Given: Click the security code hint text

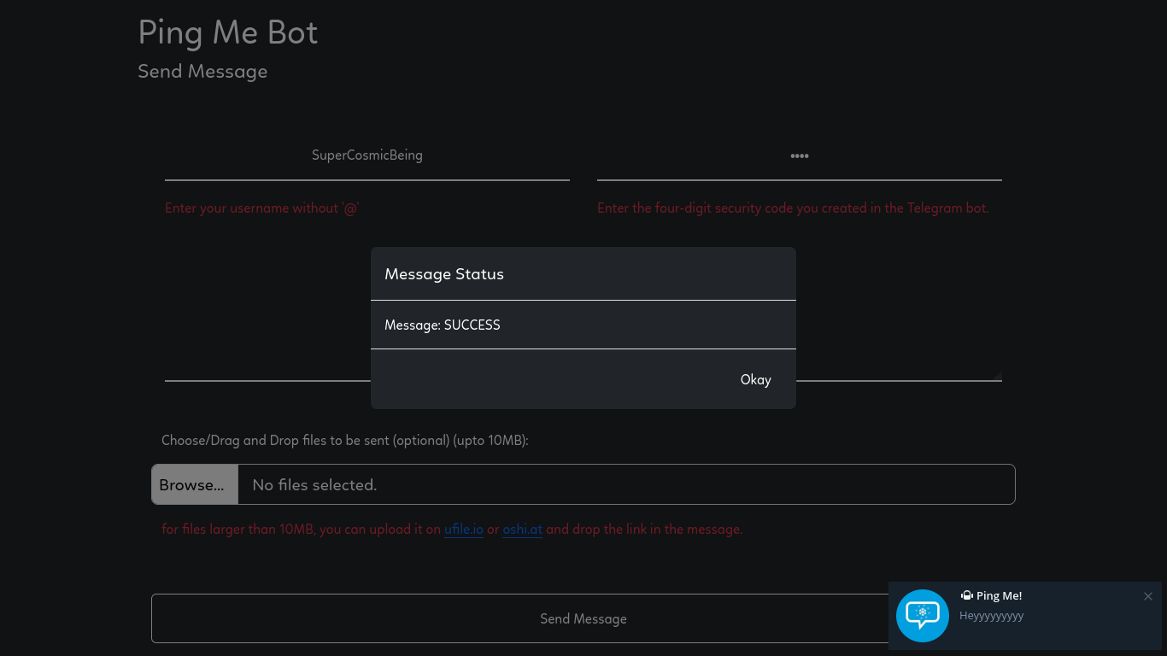Looking at the screenshot, I should [793, 208].
